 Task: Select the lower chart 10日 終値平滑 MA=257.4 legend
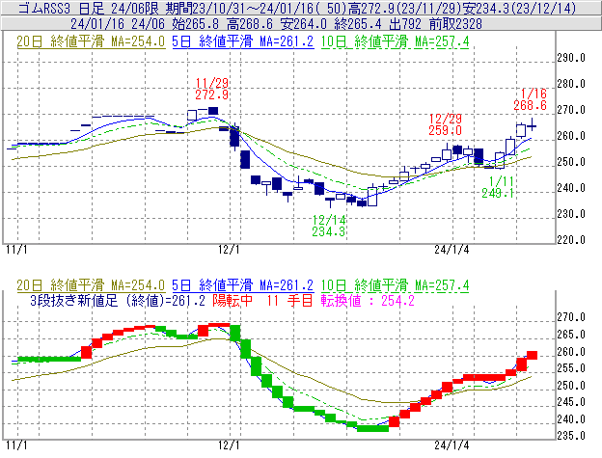(x=396, y=285)
